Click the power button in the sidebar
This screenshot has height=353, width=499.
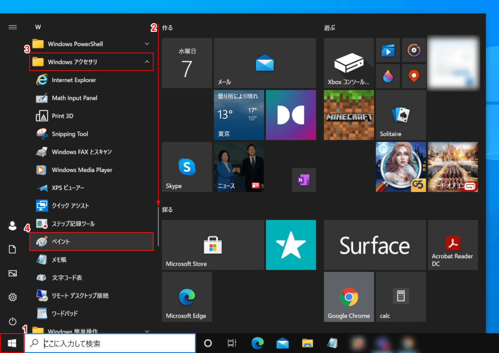[12, 321]
